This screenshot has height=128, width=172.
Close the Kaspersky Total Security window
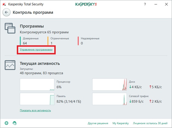coord(166,4)
